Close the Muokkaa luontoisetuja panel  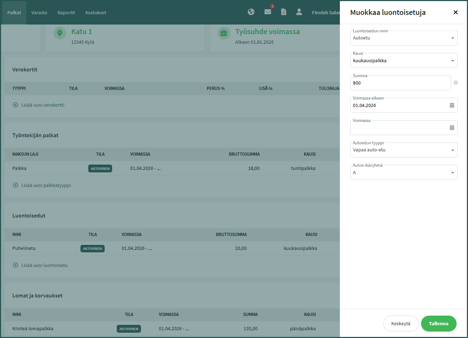pos(456,12)
